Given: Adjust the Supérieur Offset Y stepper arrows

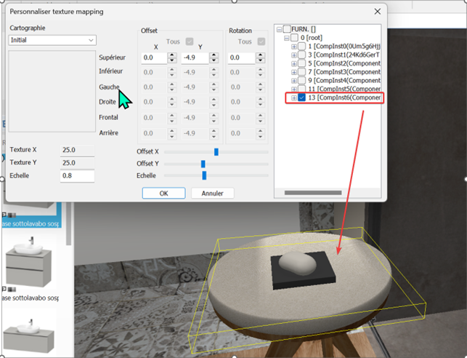Looking at the screenshot, I should (x=214, y=57).
